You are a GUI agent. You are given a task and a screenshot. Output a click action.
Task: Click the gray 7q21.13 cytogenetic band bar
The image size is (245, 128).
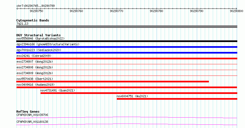pyautogui.click(x=127, y=27)
